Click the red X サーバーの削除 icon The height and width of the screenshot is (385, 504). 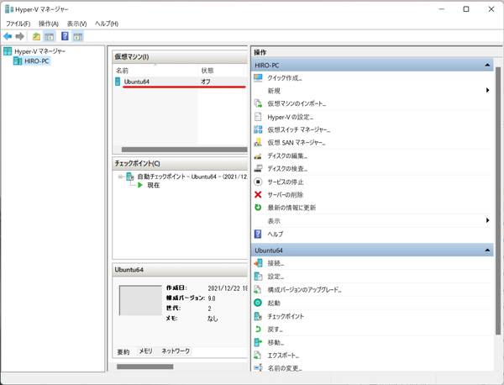coord(258,194)
